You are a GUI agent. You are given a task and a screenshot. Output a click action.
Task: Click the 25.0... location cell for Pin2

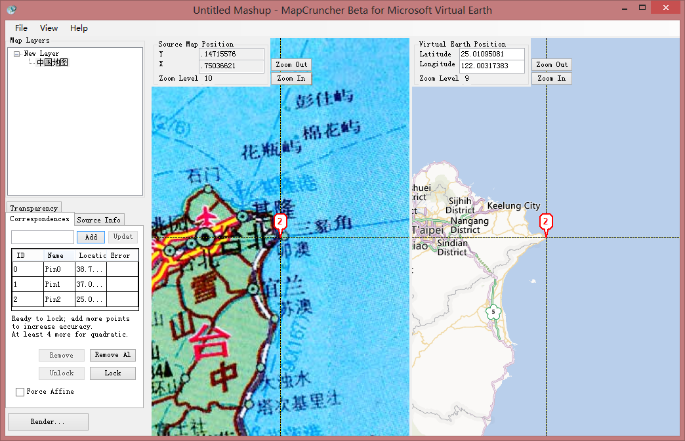(91, 299)
